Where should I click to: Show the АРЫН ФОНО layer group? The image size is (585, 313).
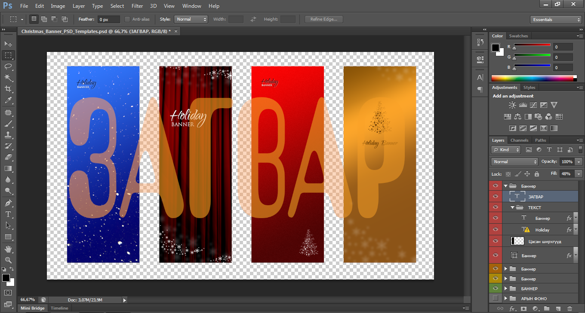point(495,298)
